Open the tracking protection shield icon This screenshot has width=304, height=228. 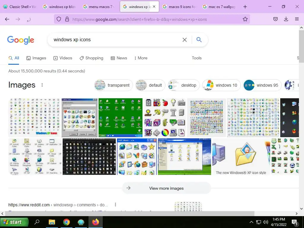[x=59, y=19]
